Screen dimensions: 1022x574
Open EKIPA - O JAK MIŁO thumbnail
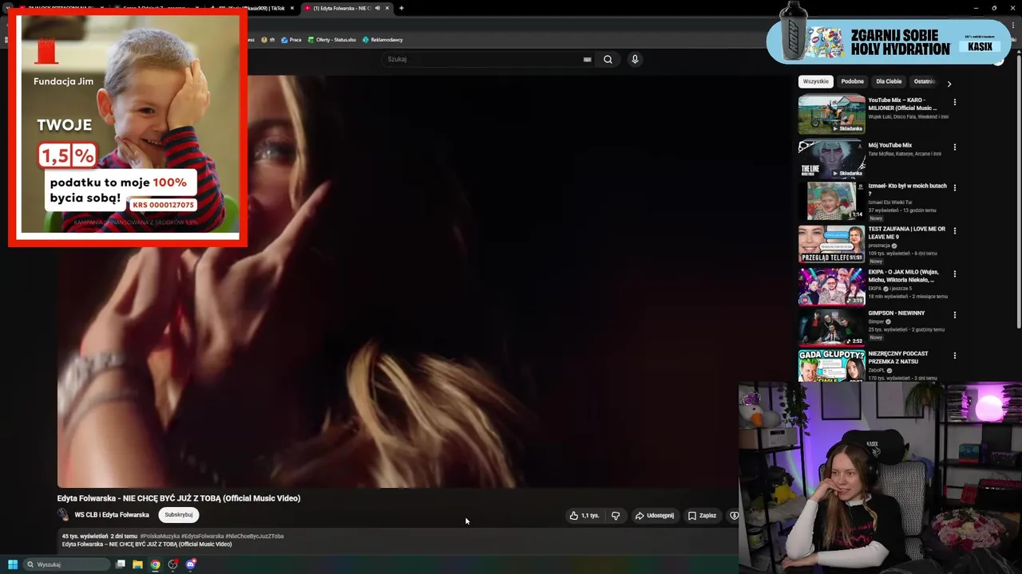coord(831,286)
